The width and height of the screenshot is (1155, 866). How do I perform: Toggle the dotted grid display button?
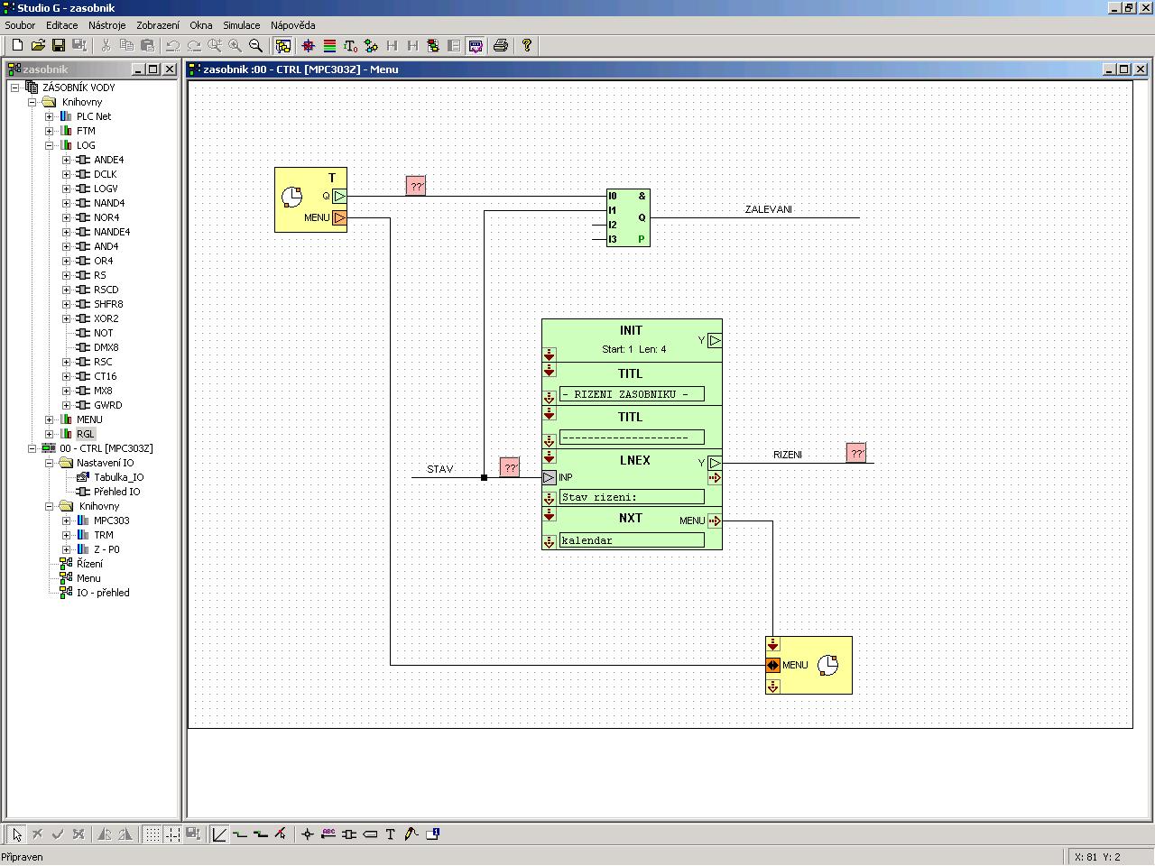click(152, 834)
